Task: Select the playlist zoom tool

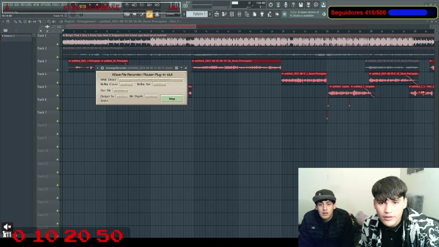Action: pos(49,22)
